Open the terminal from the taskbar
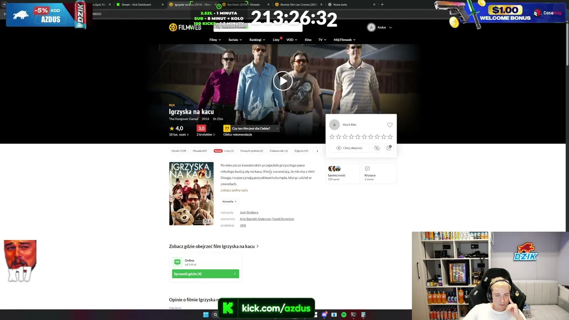Screen dimensions: 569x320 (353, 315)
